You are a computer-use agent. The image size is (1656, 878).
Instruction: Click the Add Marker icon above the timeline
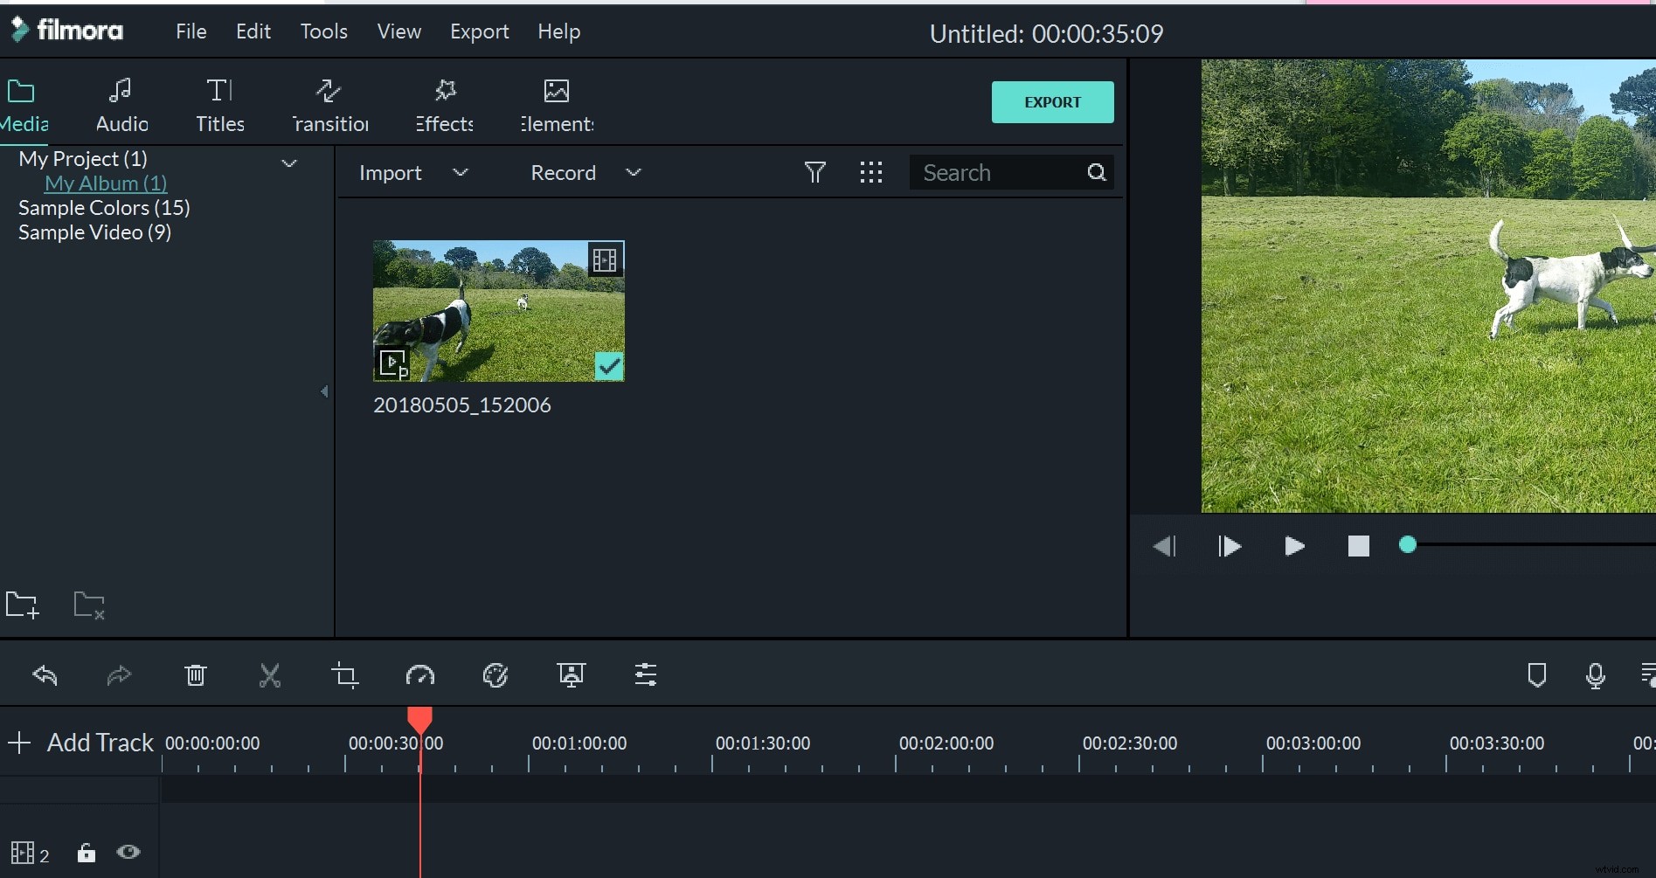pos(1537,674)
